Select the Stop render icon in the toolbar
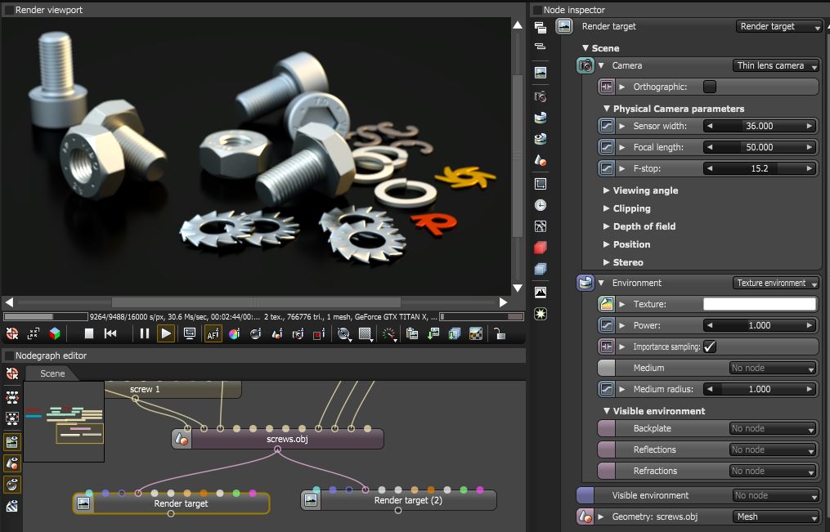This screenshot has height=532, width=830. [90, 333]
